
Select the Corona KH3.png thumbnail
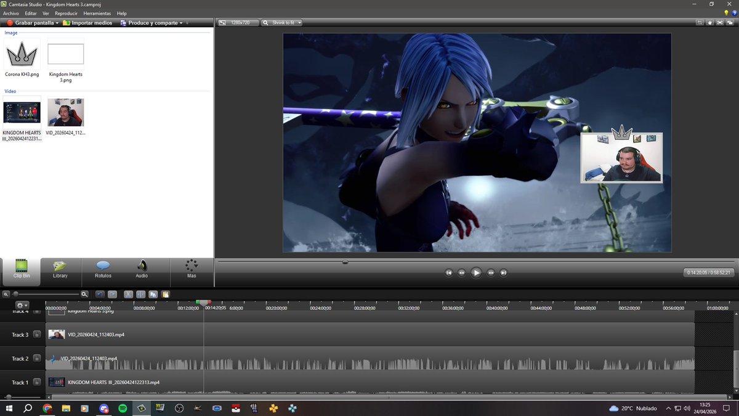pos(22,54)
